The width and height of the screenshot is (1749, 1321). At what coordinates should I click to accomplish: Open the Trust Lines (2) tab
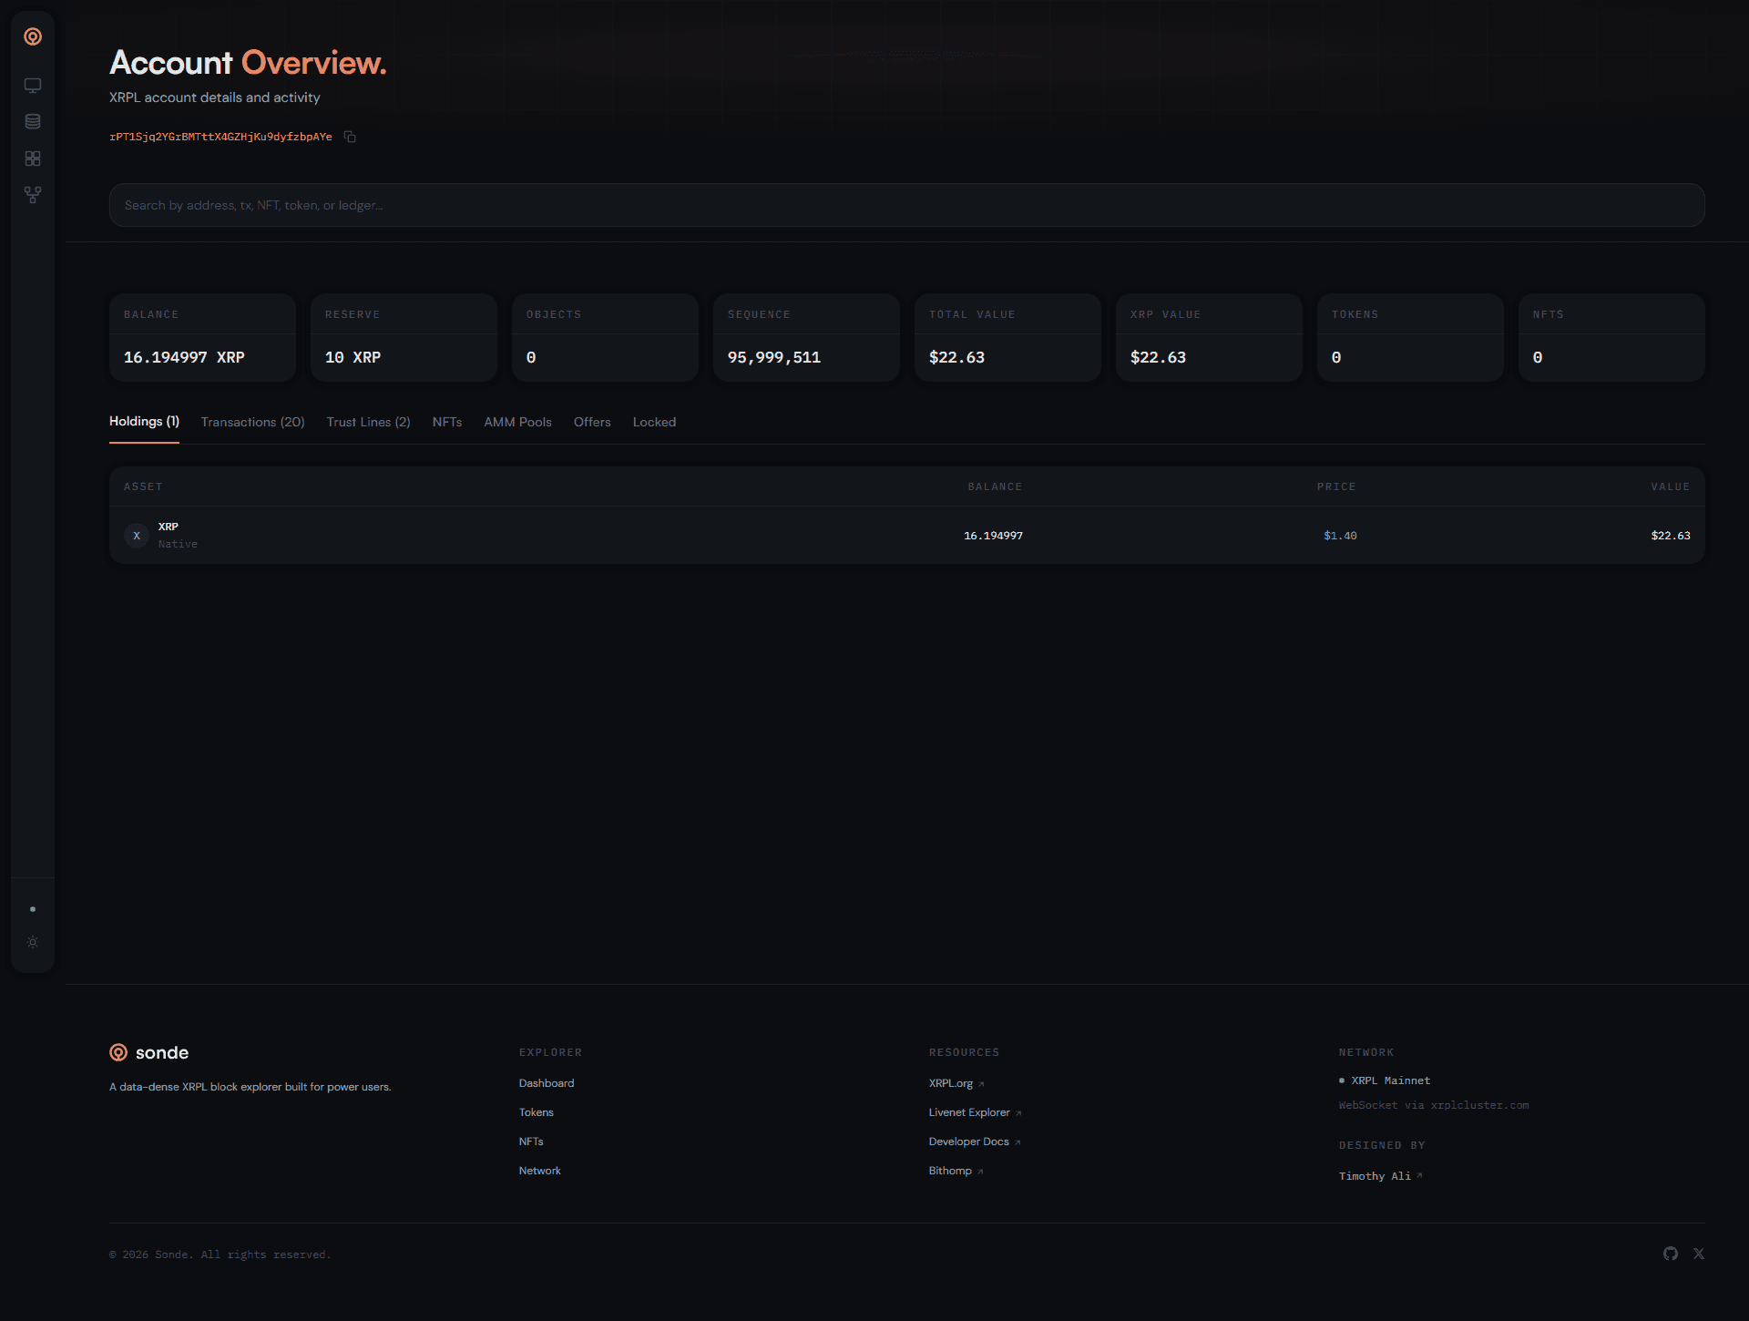(368, 422)
